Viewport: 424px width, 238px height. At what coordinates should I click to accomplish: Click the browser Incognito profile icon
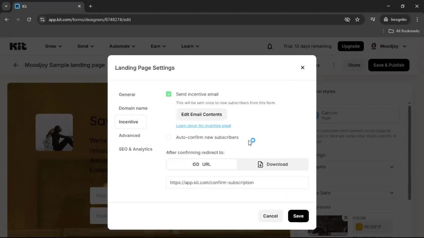[385, 19]
